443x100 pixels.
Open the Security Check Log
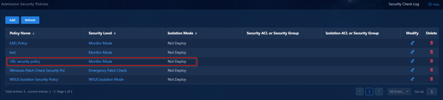click(404, 4)
